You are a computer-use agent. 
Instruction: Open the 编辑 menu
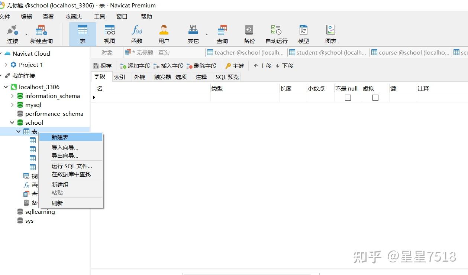pyautogui.click(x=26, y=16)
